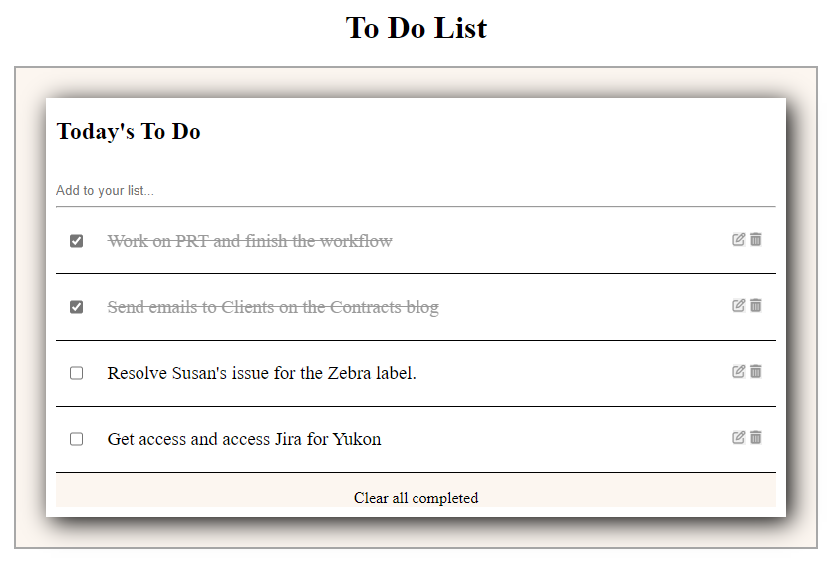835x565 pixels.
Task: Click the struck-through 'Send emails' task text
Action: point(273,307)
